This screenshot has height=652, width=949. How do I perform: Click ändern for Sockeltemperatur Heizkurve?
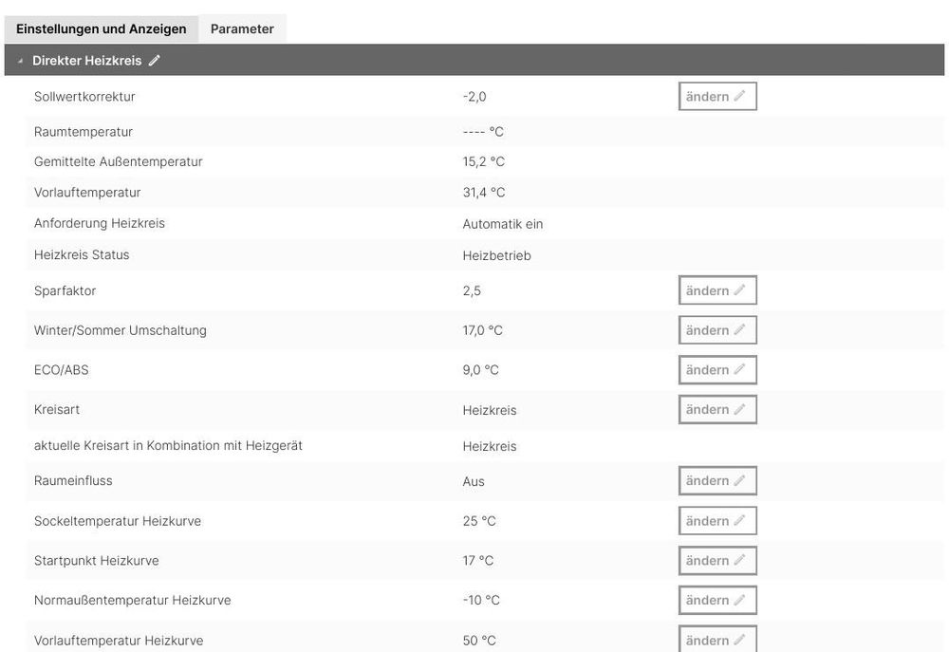717,521
